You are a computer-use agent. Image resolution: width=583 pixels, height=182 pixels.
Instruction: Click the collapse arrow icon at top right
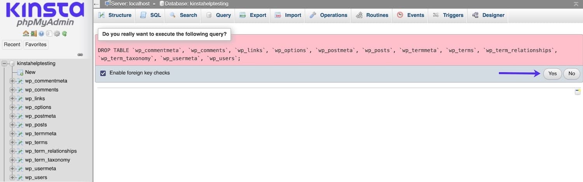[x=576, y=4]
